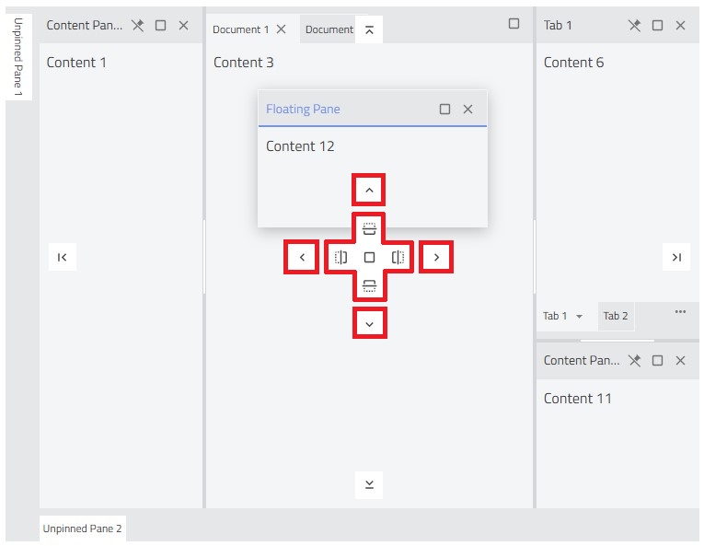704x546 pixels.
Task: Unpin the Content 11 pane with the pin icon
Action: (634, 360)
